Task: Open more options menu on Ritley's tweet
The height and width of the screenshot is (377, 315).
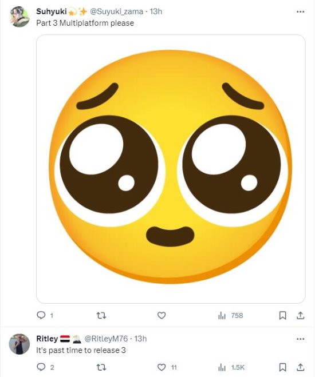Action: click(300, 339)
